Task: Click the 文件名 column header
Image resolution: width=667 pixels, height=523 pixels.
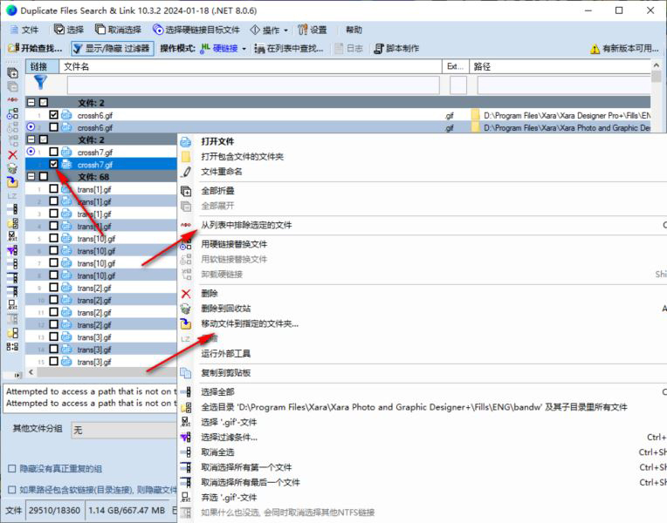Action: (251, 67)
